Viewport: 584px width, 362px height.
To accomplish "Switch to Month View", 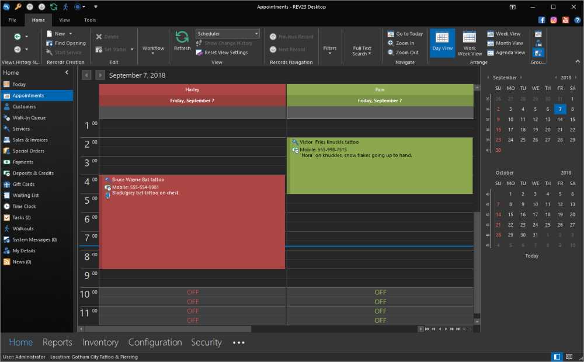I will 505,43.
